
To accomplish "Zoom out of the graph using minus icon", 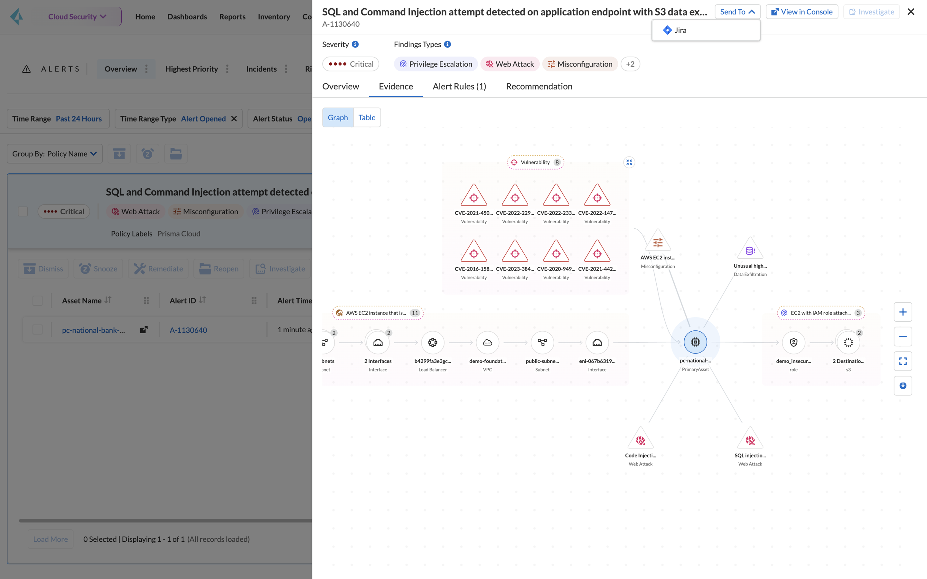I will point(903,336).
